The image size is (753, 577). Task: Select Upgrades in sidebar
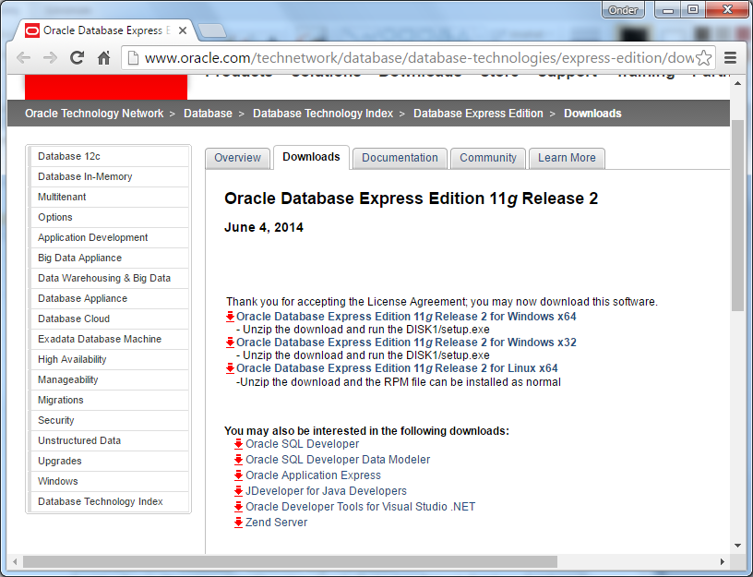(110, 461)
